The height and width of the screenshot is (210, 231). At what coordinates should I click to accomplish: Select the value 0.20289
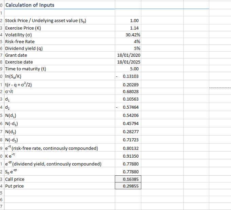(128, 84)
